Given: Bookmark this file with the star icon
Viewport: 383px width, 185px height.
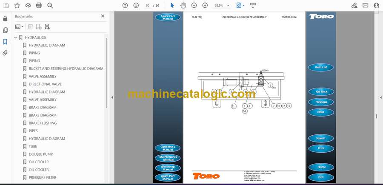Looking at the screenshot, I should (17, 6).
